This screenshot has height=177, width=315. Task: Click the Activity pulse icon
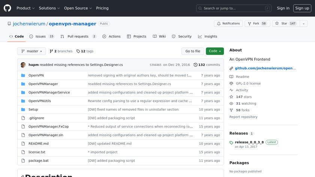pyautogui.click(x=231, y=90)
